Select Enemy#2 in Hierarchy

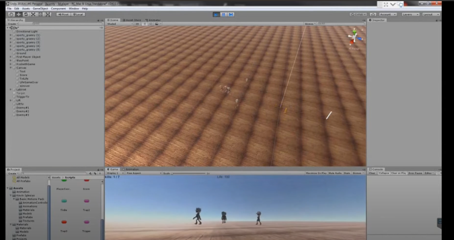[22, 111]
